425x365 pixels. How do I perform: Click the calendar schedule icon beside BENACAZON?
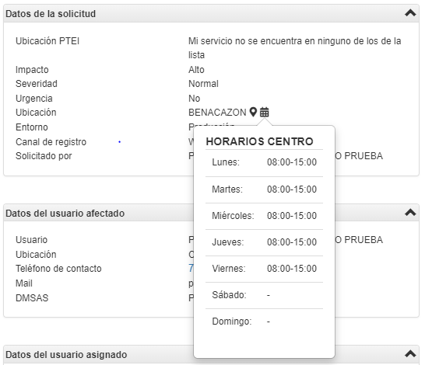click(x=265, y=112)
